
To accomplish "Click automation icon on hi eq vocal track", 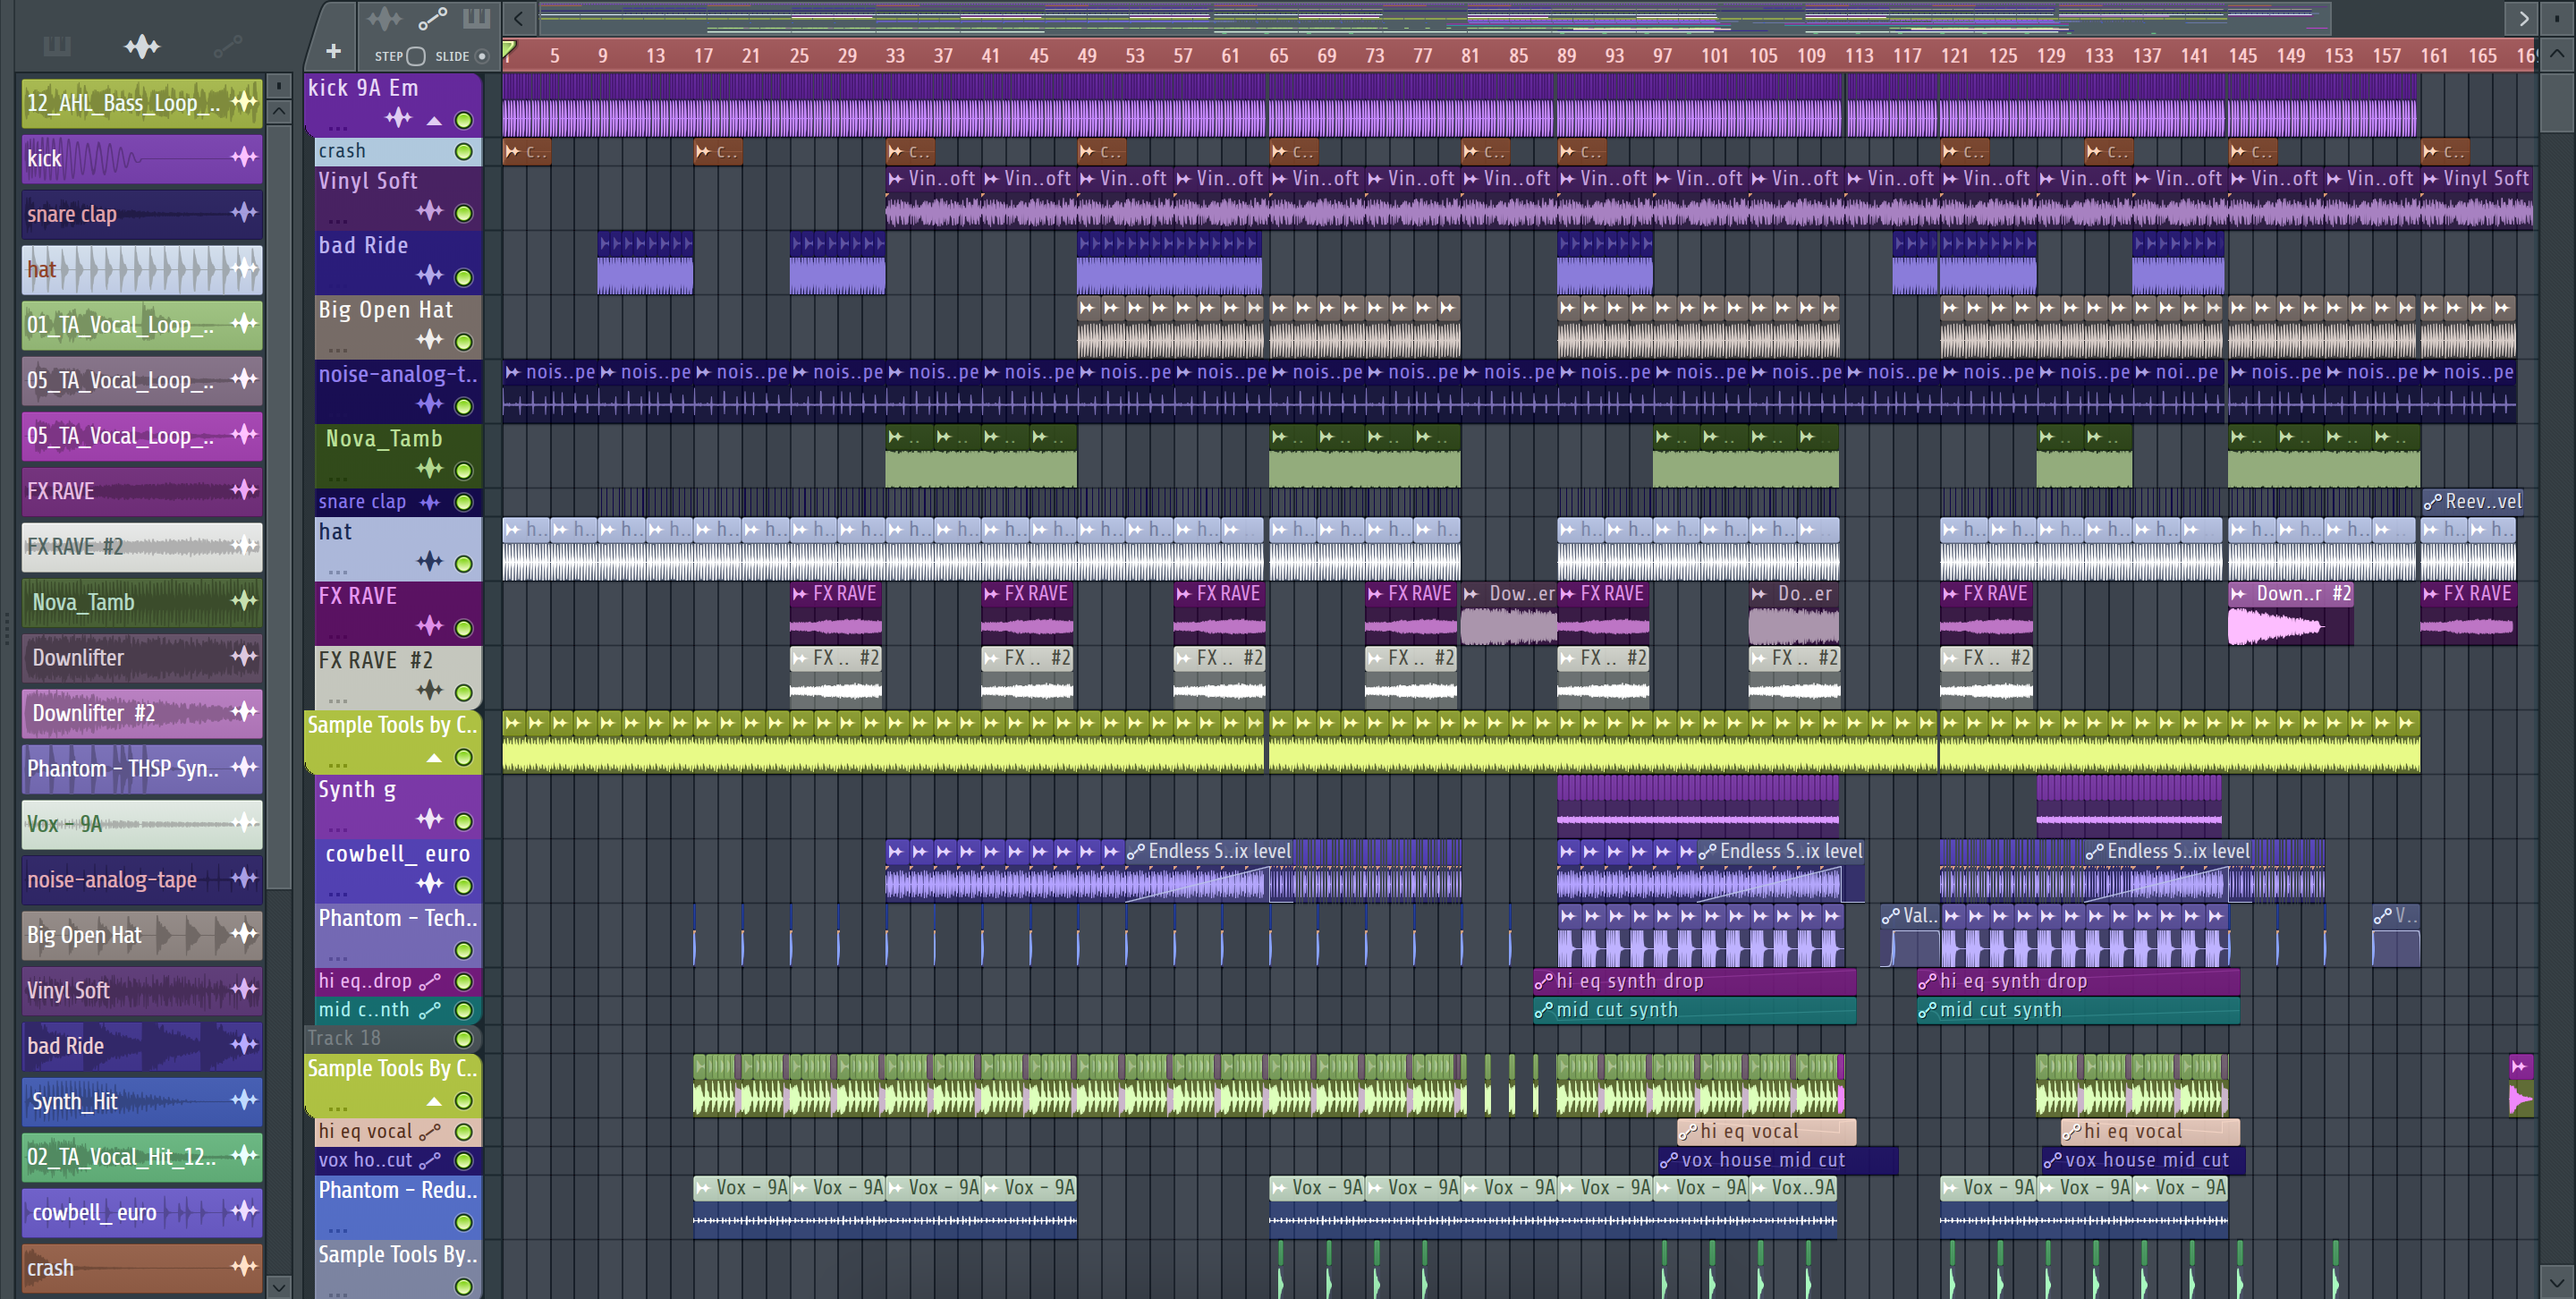I will pyautogui.click(x=430, y=1132).
